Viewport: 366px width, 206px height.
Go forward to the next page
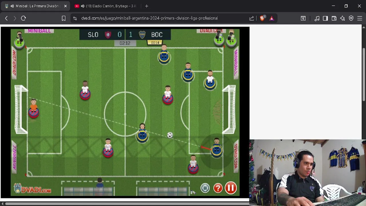tap(15, 18)
